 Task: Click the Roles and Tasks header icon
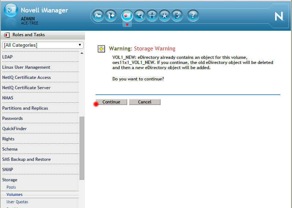point(7,35)
